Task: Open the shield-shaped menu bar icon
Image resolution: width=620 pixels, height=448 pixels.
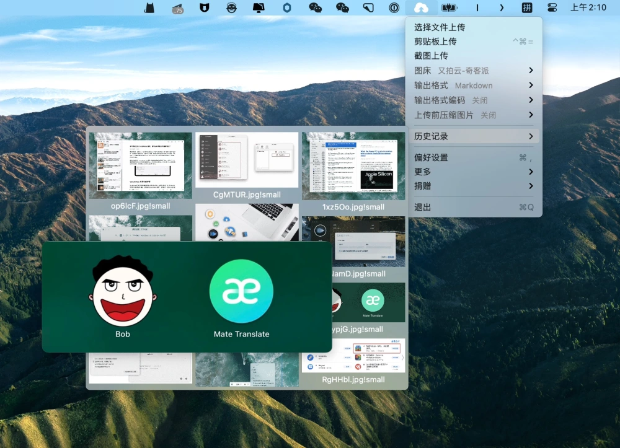Action: (x=204, y=7)
